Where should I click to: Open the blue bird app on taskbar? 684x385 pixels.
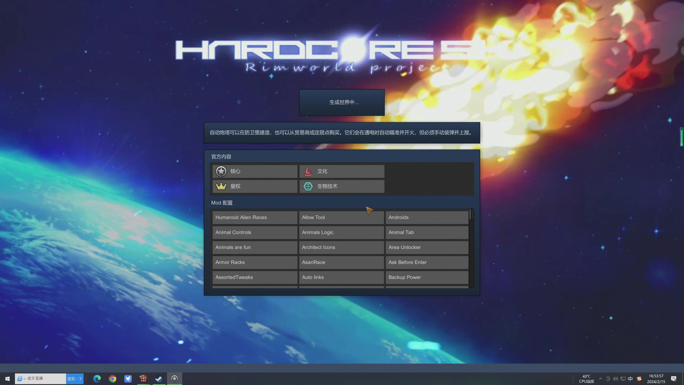coord(128,379)
